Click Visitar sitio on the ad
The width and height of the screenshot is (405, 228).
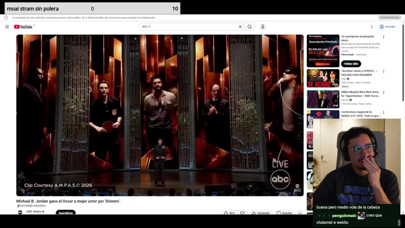click(x=351, y=64)
